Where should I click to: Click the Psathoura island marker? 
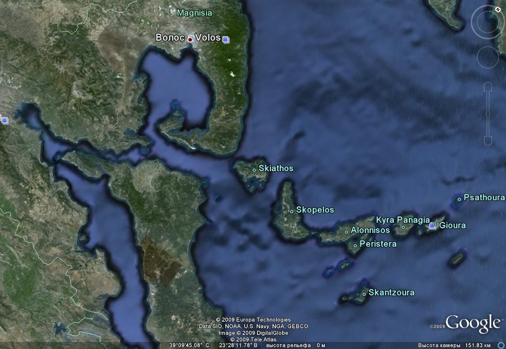pos(459,199)
